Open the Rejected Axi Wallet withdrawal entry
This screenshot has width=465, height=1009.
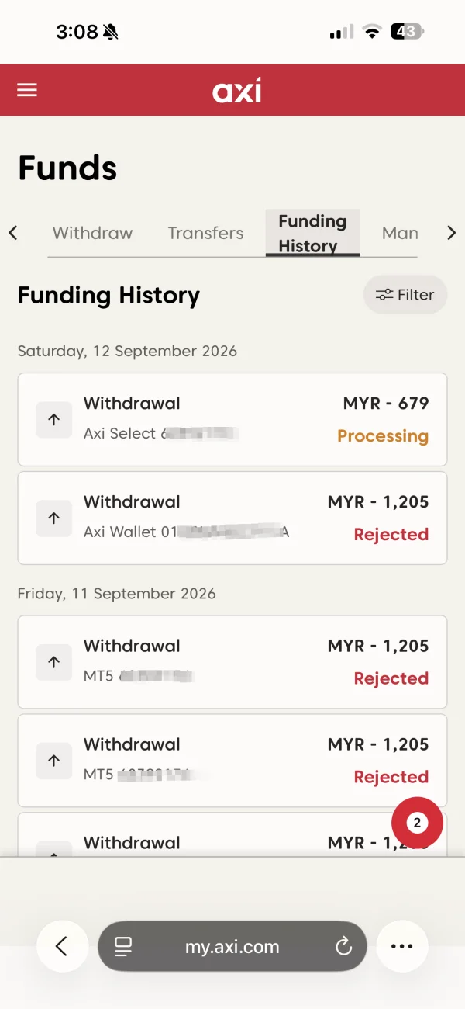pyautogui.click(x=232, y=518)
